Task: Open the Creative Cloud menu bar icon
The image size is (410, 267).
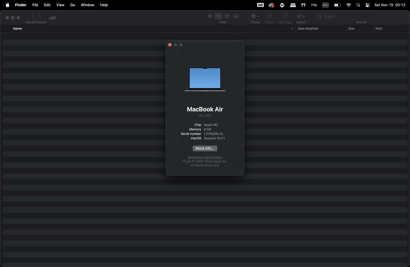Action: coord(271,5)
